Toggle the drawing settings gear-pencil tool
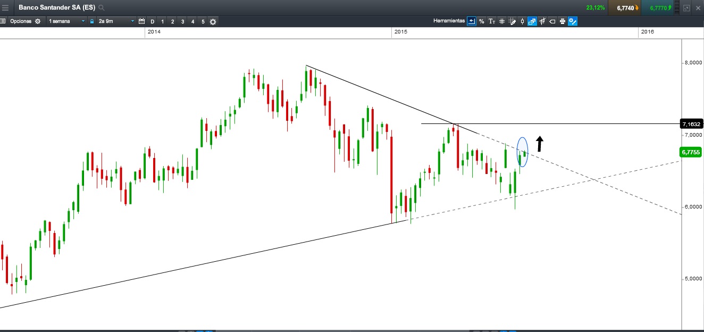This screenshot has height=332, width=704. pyautogui.click(x=573, y=21)
